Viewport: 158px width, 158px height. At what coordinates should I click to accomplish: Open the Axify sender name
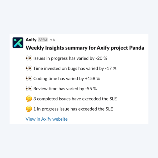pos(31,40)
